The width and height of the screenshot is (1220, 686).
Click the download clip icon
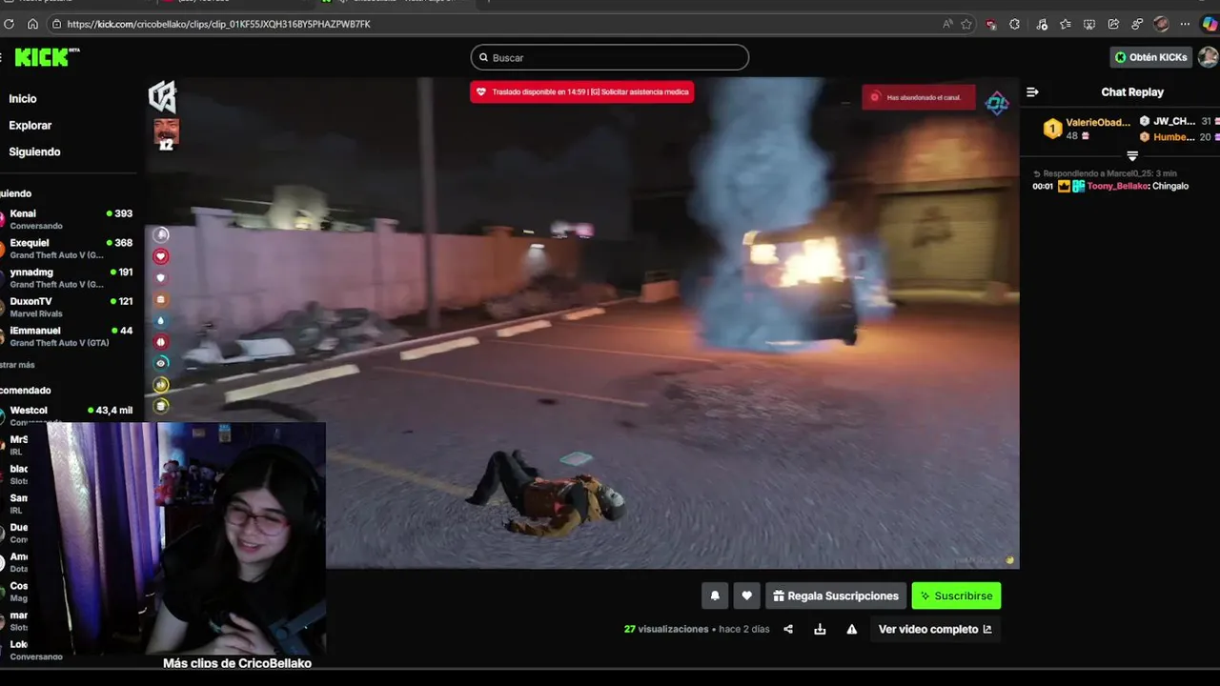pyautogui.click(x=820, y=629)
